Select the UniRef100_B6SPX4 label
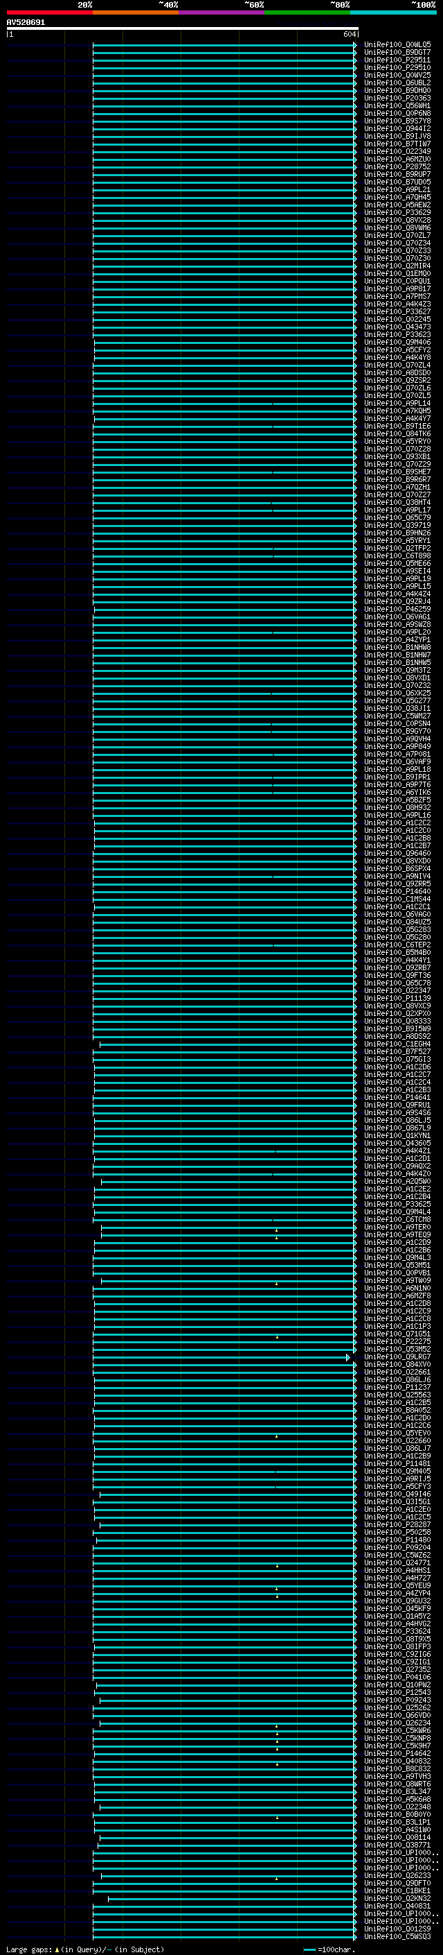Image resolution: width=443 pixels, height=1955 pixels. pyautogui.click(x=397, y=868)
